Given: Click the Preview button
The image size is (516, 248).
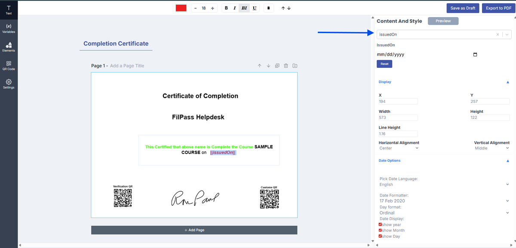Looking at the screenshot, I should [x=443, y=21].
